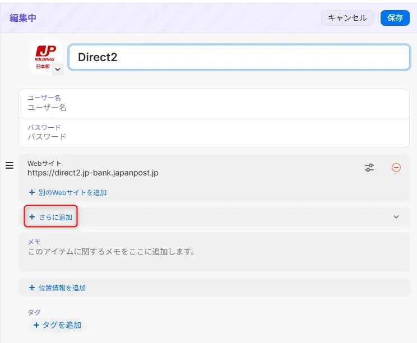Open the icon chooser dropdown arrow
The height and width of the screenshot is (343, 417).
(58, 69)
